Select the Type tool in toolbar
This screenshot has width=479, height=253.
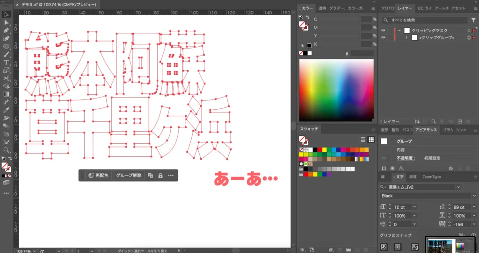pyautogui.click(x=7, y=62)
